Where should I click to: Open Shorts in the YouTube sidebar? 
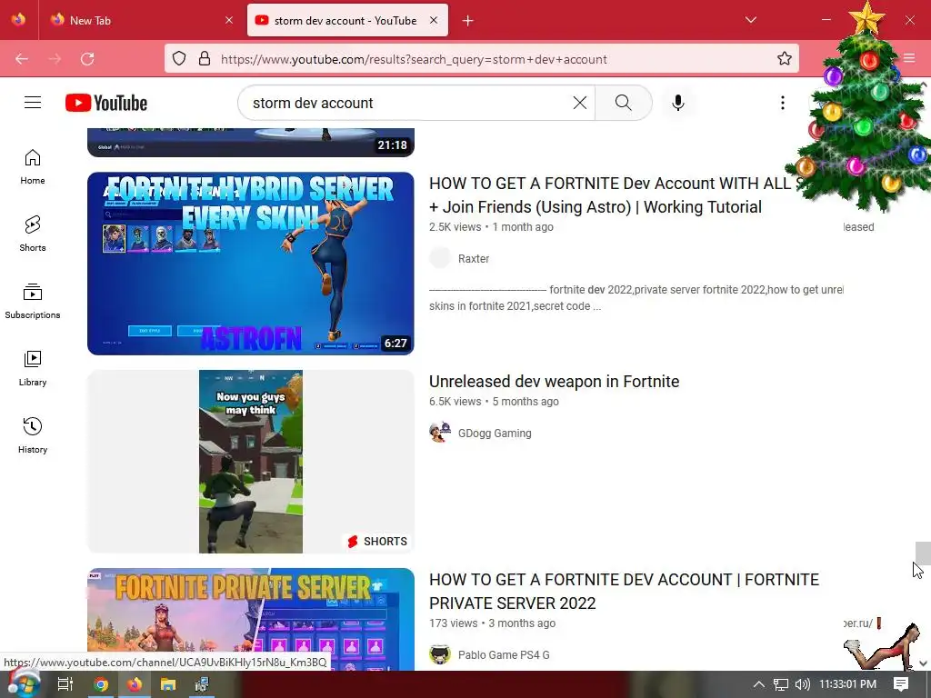[33, 234]
